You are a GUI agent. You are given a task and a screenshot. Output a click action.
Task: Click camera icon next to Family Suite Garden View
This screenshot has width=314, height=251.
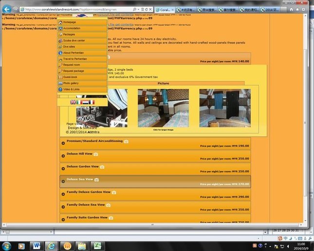(x=111, y=218)
